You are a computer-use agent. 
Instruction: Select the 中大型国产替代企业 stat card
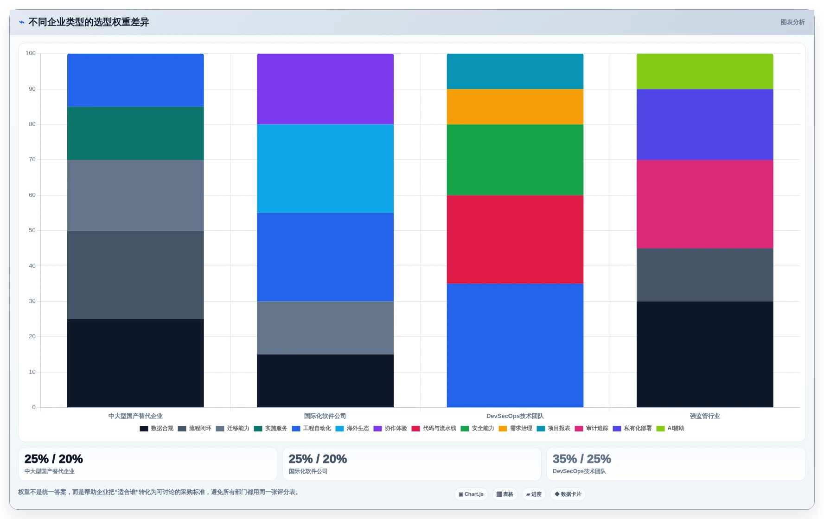pyautogui.click(x=148, y=464)
